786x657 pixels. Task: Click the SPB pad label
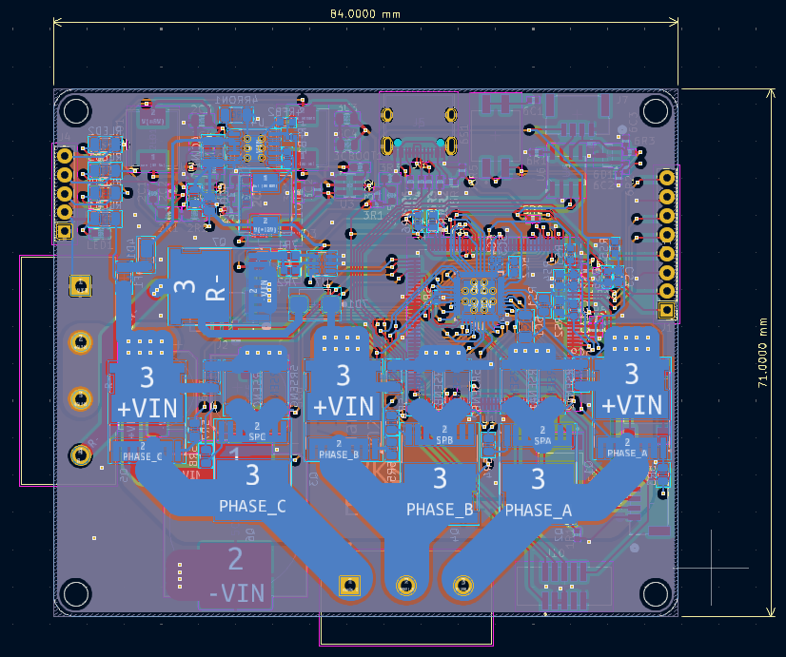click(x=444, y=440)
